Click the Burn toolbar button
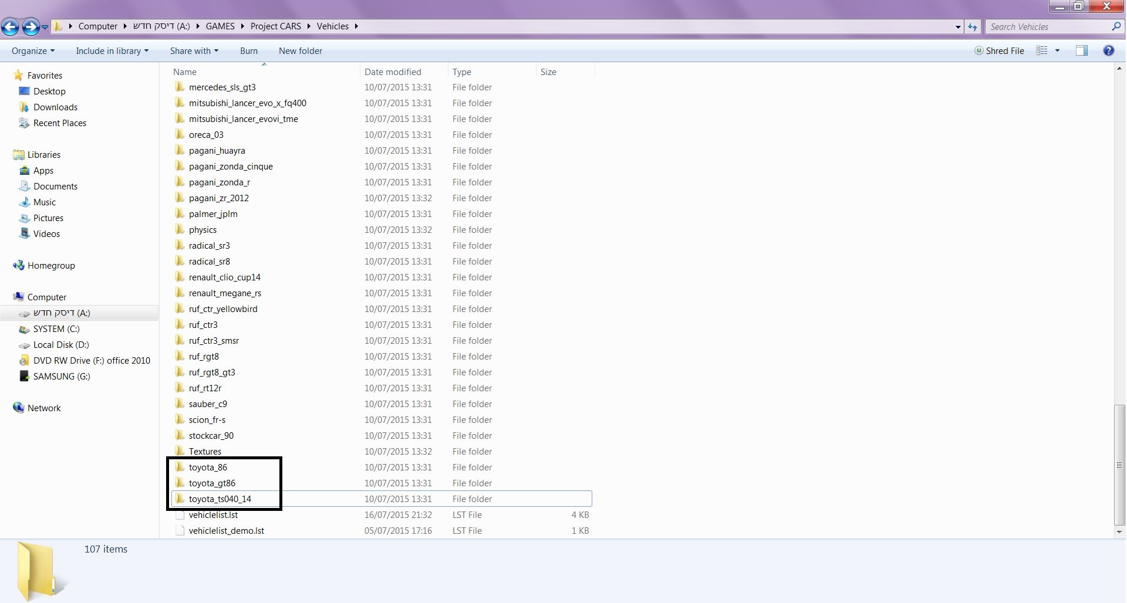1127x603 pixels. (249, 51)
